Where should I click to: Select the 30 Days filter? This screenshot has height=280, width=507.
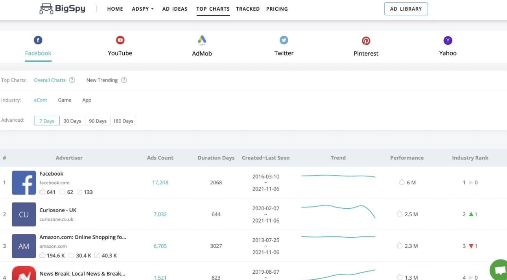[x=72, y=121]
